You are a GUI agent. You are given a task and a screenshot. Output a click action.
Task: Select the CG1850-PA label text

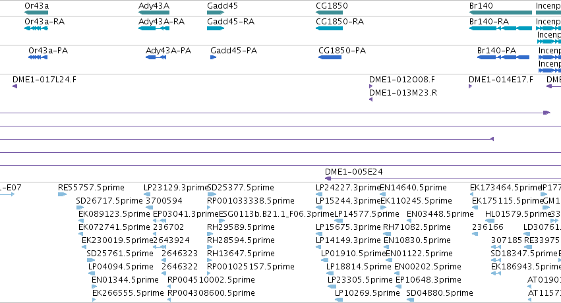(x=342, y=50)
